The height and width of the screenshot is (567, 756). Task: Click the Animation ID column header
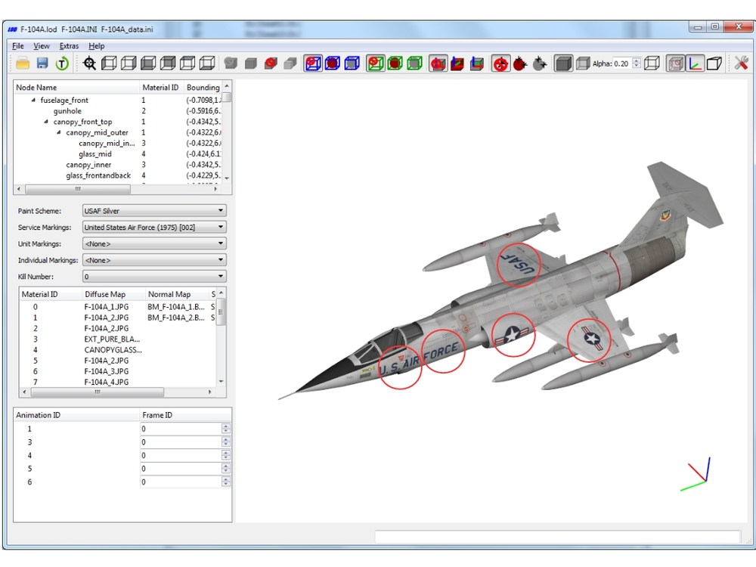click(x=76, y=414)
